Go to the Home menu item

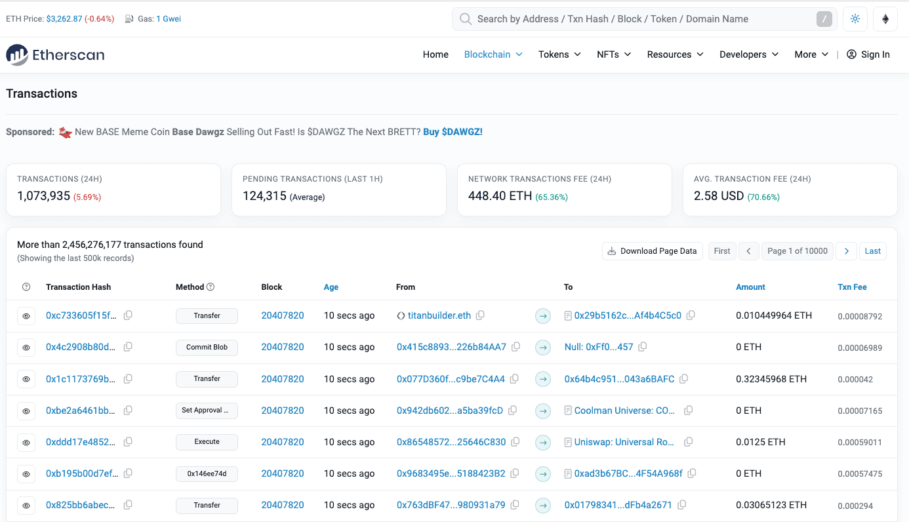pos(435,54)
